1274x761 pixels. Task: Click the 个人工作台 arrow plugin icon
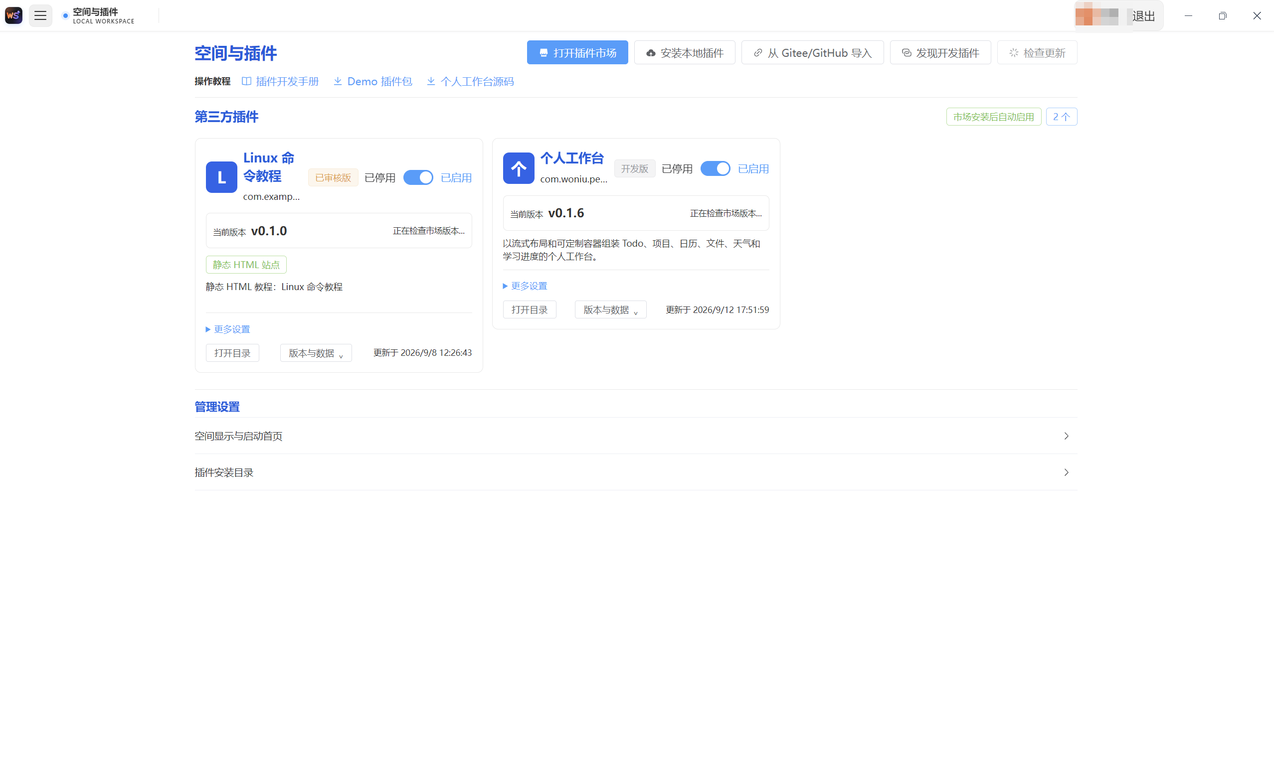point(518,168)
